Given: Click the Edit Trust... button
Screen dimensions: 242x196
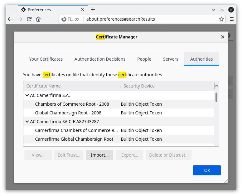Looking at the screenshot, I should 69,155.
